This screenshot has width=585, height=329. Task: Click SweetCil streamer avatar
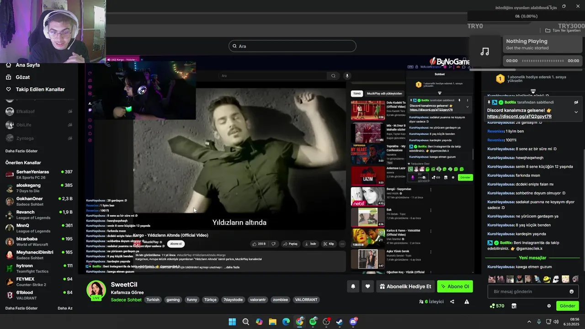pos(96,290)
